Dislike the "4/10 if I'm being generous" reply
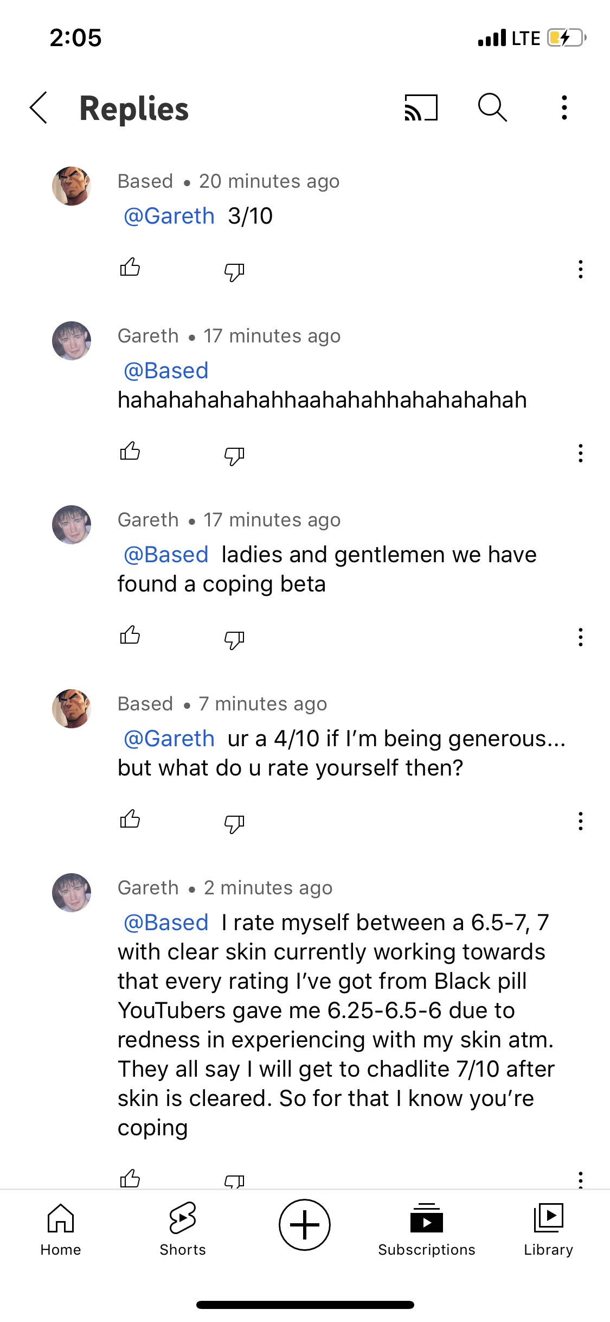This screenshot has width=610, height=1322. tap(234, 823)
